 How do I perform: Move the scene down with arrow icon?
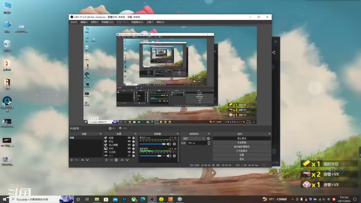(88, 160)
